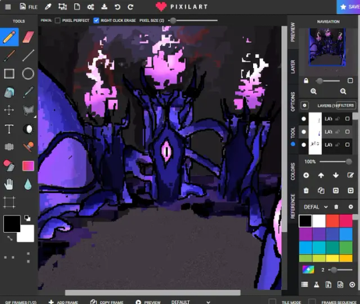This screenshot has height=304, width=360.
Task: Select the Text tool
Action: coord(9,129)
